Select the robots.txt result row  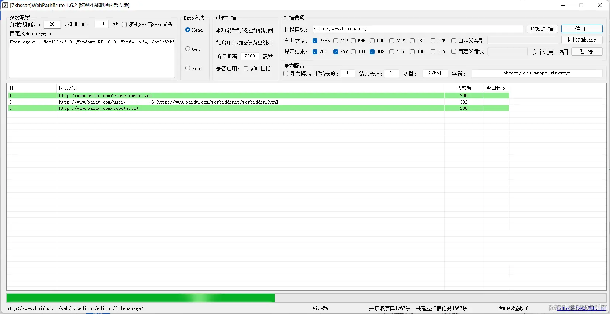[258, 108]
